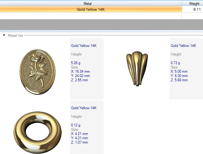Open the rose oval pendant thumbnail
The height and width of the screenshot is (154, 203).
38,72
